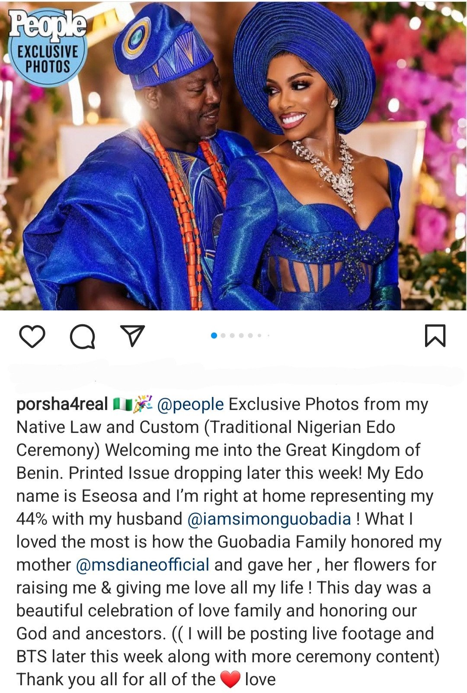Click the party popper emoji in the caption
The height and width of the screenshot is (693, 467).
tap(143, 404)
